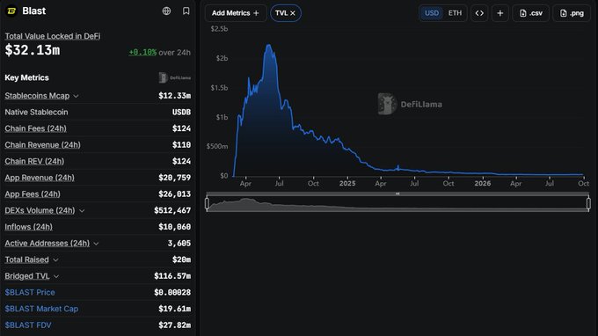The width and height of the screenshot is (598, 336).
Task: Click the $32.13m TVL value
Action: pos(33,50)
